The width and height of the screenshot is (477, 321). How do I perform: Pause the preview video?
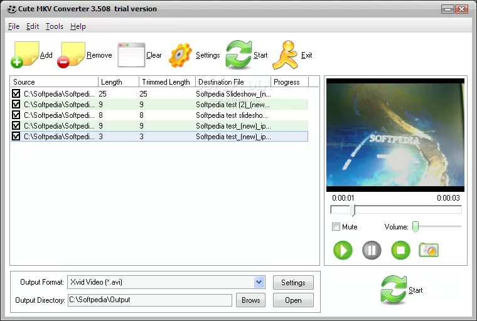372,250
